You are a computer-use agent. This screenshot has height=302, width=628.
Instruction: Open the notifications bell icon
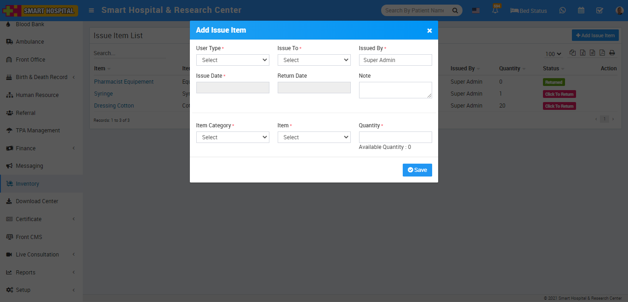coord(495,11)
